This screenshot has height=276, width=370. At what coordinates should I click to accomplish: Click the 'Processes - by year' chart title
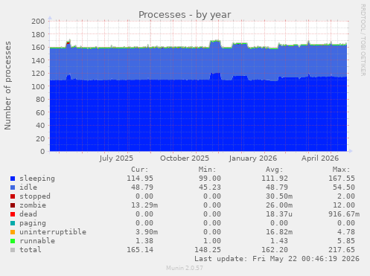(185, 15)
